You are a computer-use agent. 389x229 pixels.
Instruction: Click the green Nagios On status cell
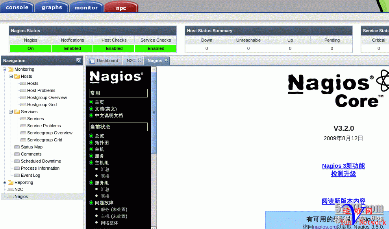tap(30, 49)
